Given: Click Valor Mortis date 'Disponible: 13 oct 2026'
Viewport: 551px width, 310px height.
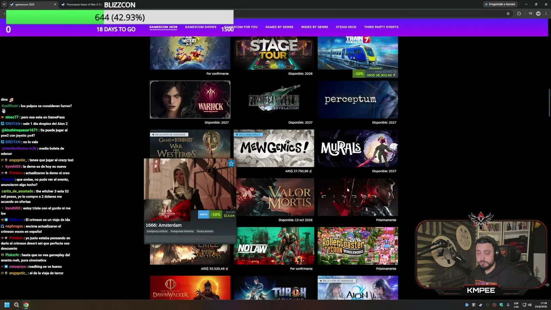Looking at the screenshot, I should click(x=295, y=220).
